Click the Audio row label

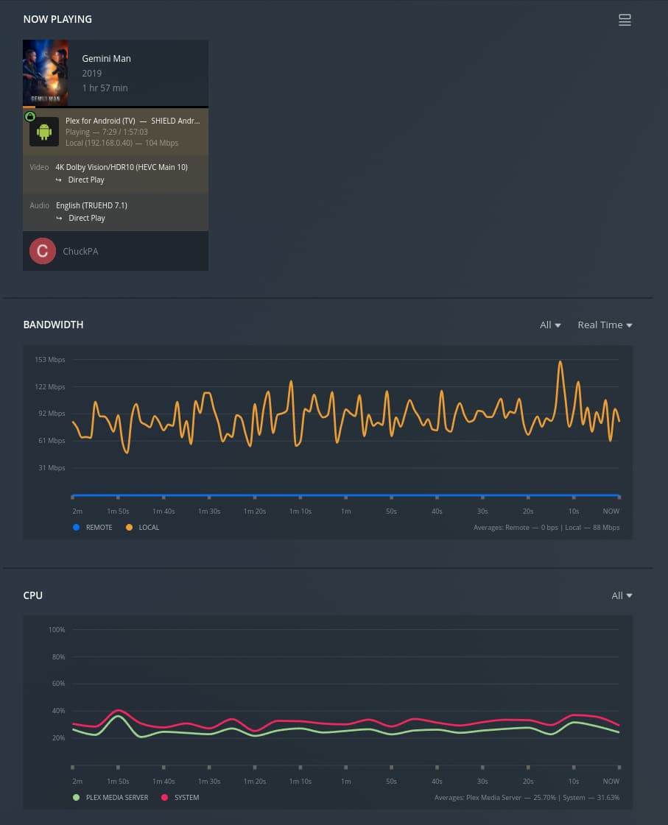pyautogui.click(x=40, y=206)
